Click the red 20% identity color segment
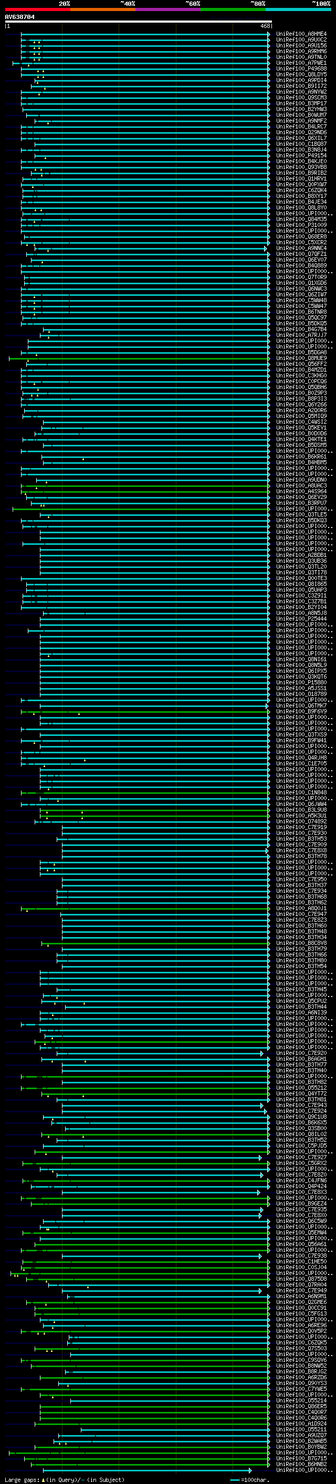336x1484 pixels. pos(37,9)
